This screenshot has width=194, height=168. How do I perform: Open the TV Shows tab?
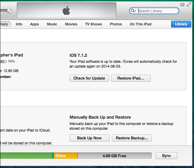coord(93,24)
